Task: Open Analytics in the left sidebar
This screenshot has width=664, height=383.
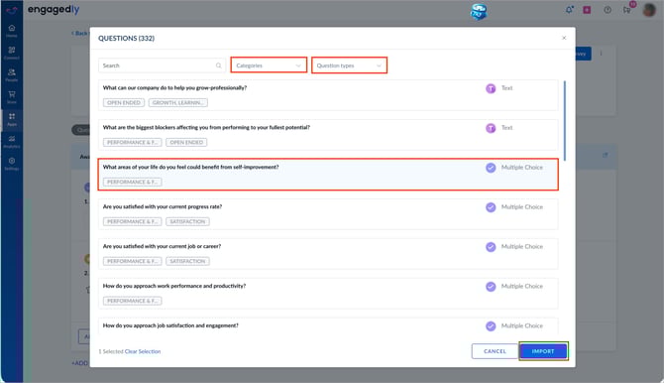Action: tap(12, 142)
